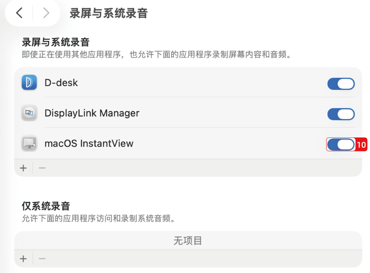The width and height of the screenshot is (370, 273).
Task: Click the macOS InstantView app icon
Action: click(x=29, y=144)
